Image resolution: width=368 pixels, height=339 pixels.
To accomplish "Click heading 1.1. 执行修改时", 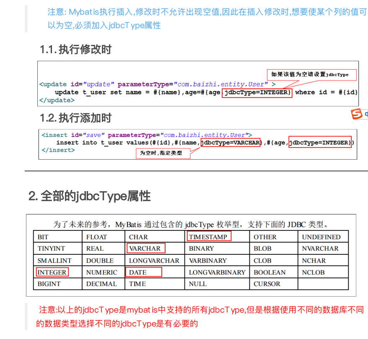I will click(x=75, y=49).
